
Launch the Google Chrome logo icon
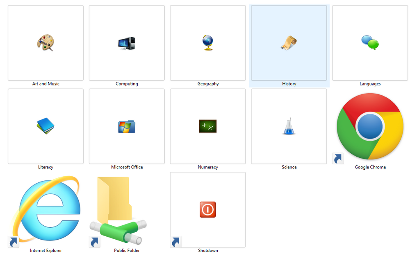(x=370, y=126)
